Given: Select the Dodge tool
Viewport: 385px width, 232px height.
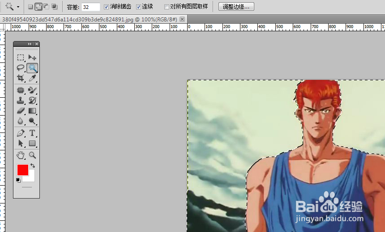Looking at the screenshot, I should pyautogui.click(x=32, y=121).
